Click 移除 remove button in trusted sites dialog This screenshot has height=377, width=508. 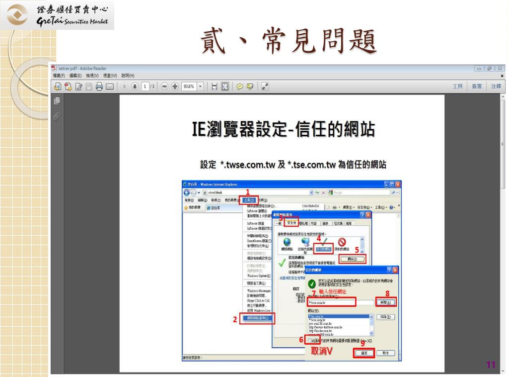tap(385, 317)
